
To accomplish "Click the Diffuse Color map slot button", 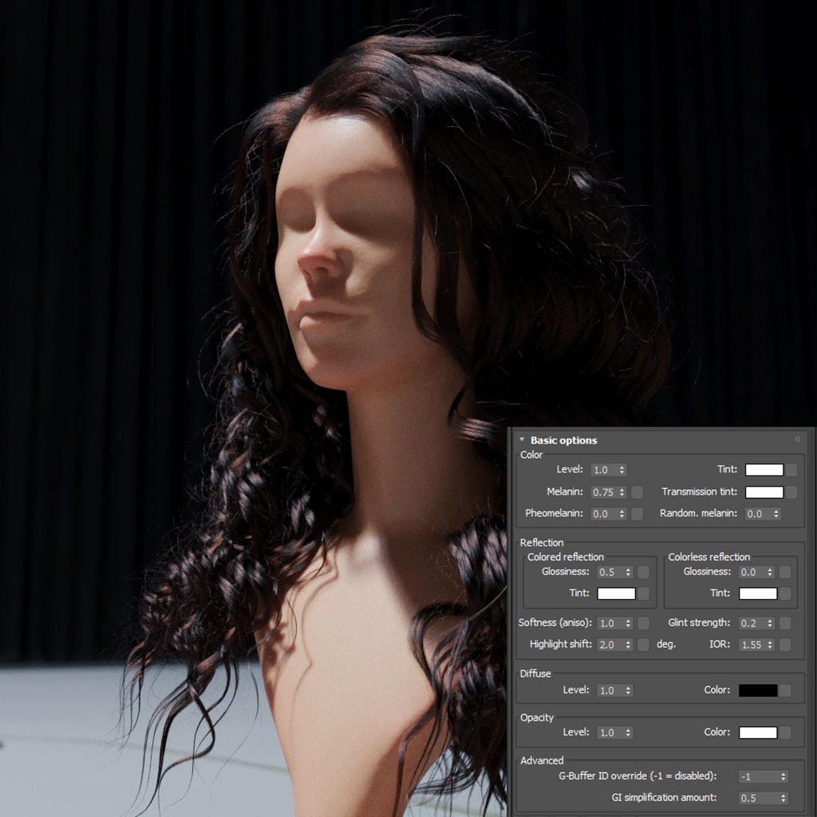I will (785, 690).
